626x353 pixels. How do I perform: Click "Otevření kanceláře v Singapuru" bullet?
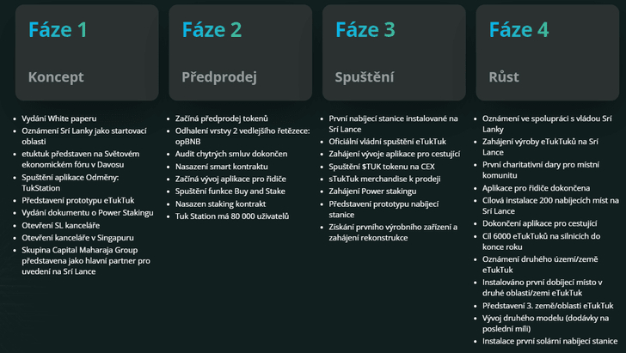(77, 237)
